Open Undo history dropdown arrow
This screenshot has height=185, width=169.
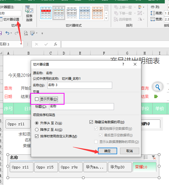(x=11, y=33)
